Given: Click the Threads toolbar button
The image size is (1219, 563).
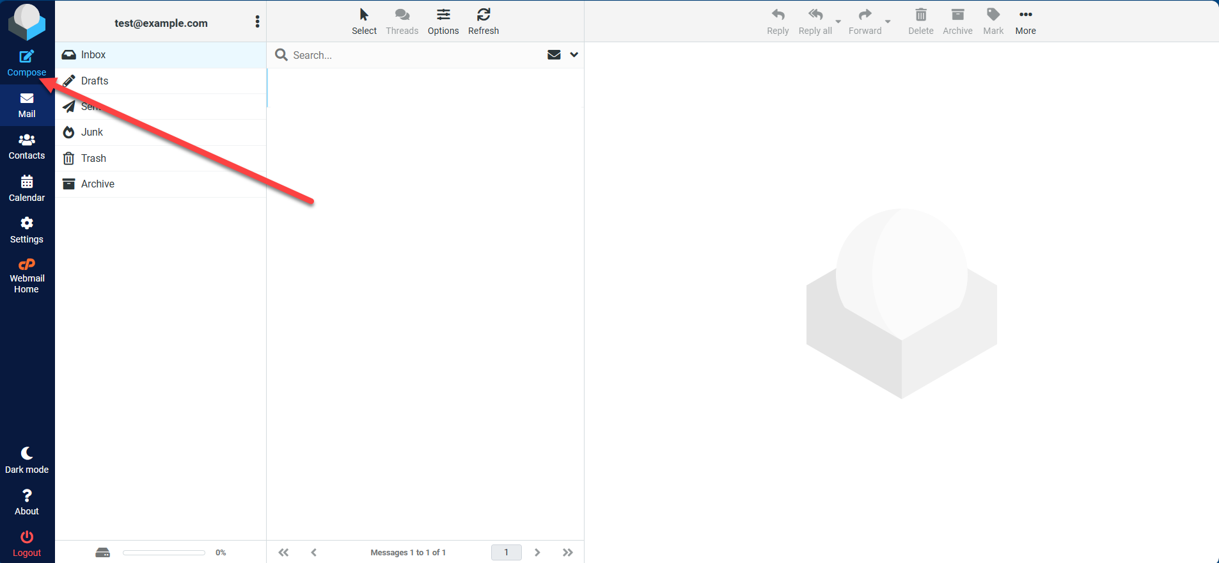Looking at the screenshot, I should coord(402,22).
